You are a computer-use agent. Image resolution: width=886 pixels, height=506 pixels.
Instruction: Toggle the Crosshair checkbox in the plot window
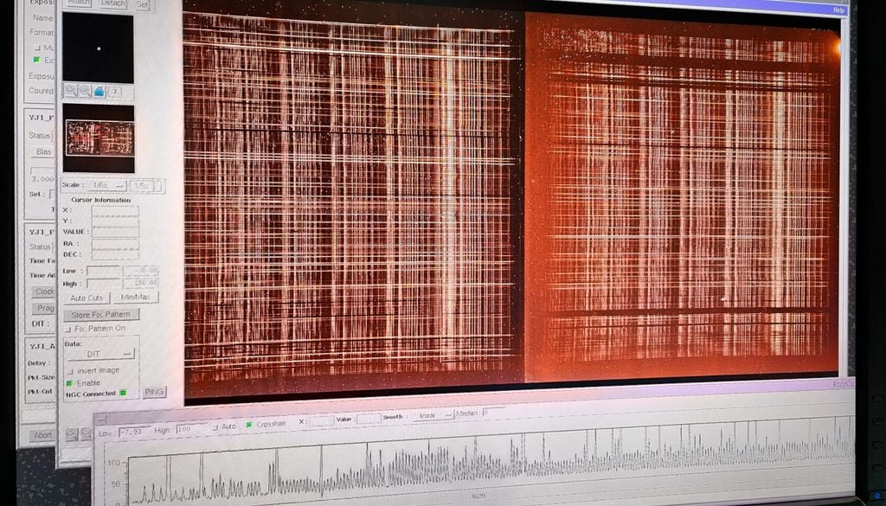point(248,425)
